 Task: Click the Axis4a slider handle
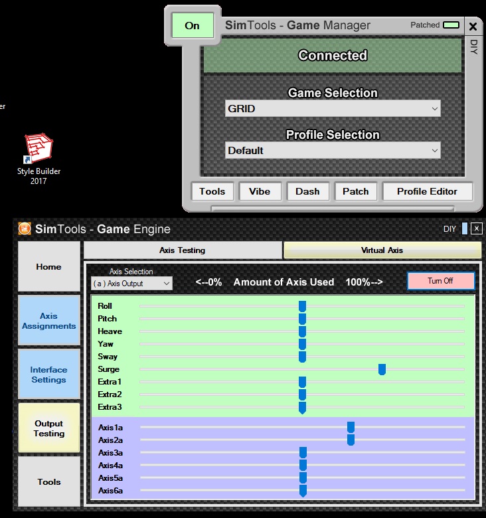(x=303, y=465)
